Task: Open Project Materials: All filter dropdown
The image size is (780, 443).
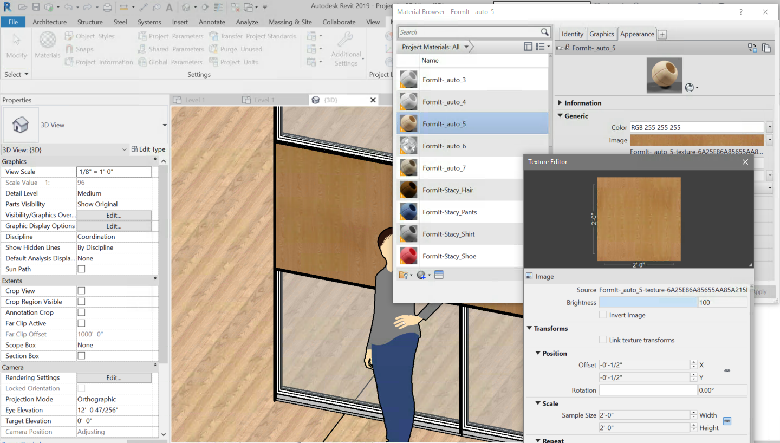Action: (435, 47)
